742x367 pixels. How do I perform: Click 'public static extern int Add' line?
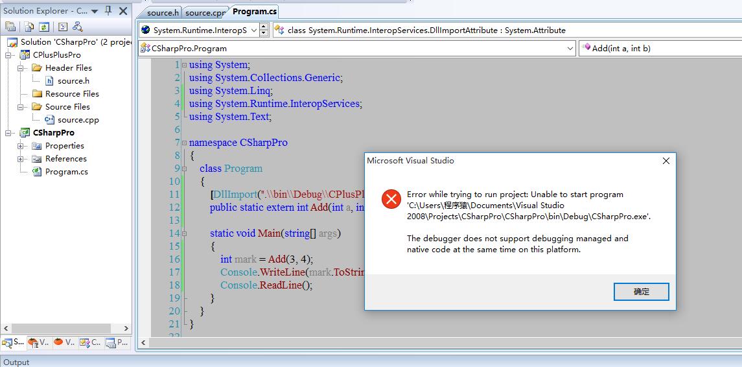pos(287,207)
